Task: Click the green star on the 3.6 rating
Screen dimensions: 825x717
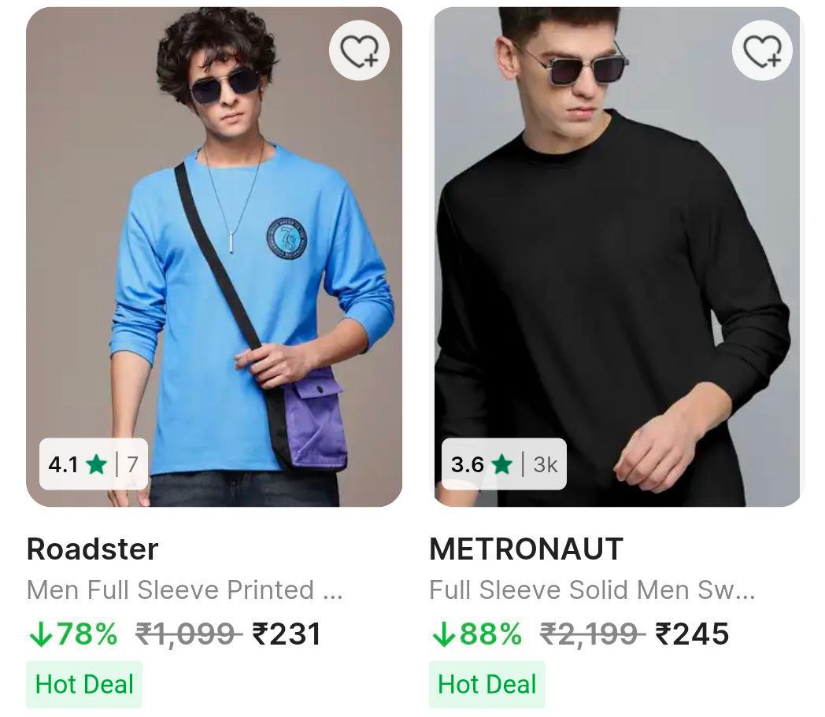Action: tap(501, 464)
